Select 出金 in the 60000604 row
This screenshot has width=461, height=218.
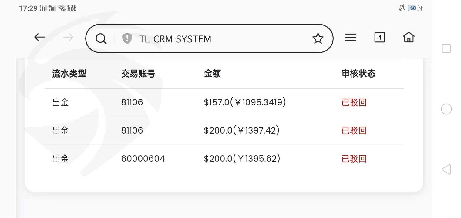[x=61, y=159]
